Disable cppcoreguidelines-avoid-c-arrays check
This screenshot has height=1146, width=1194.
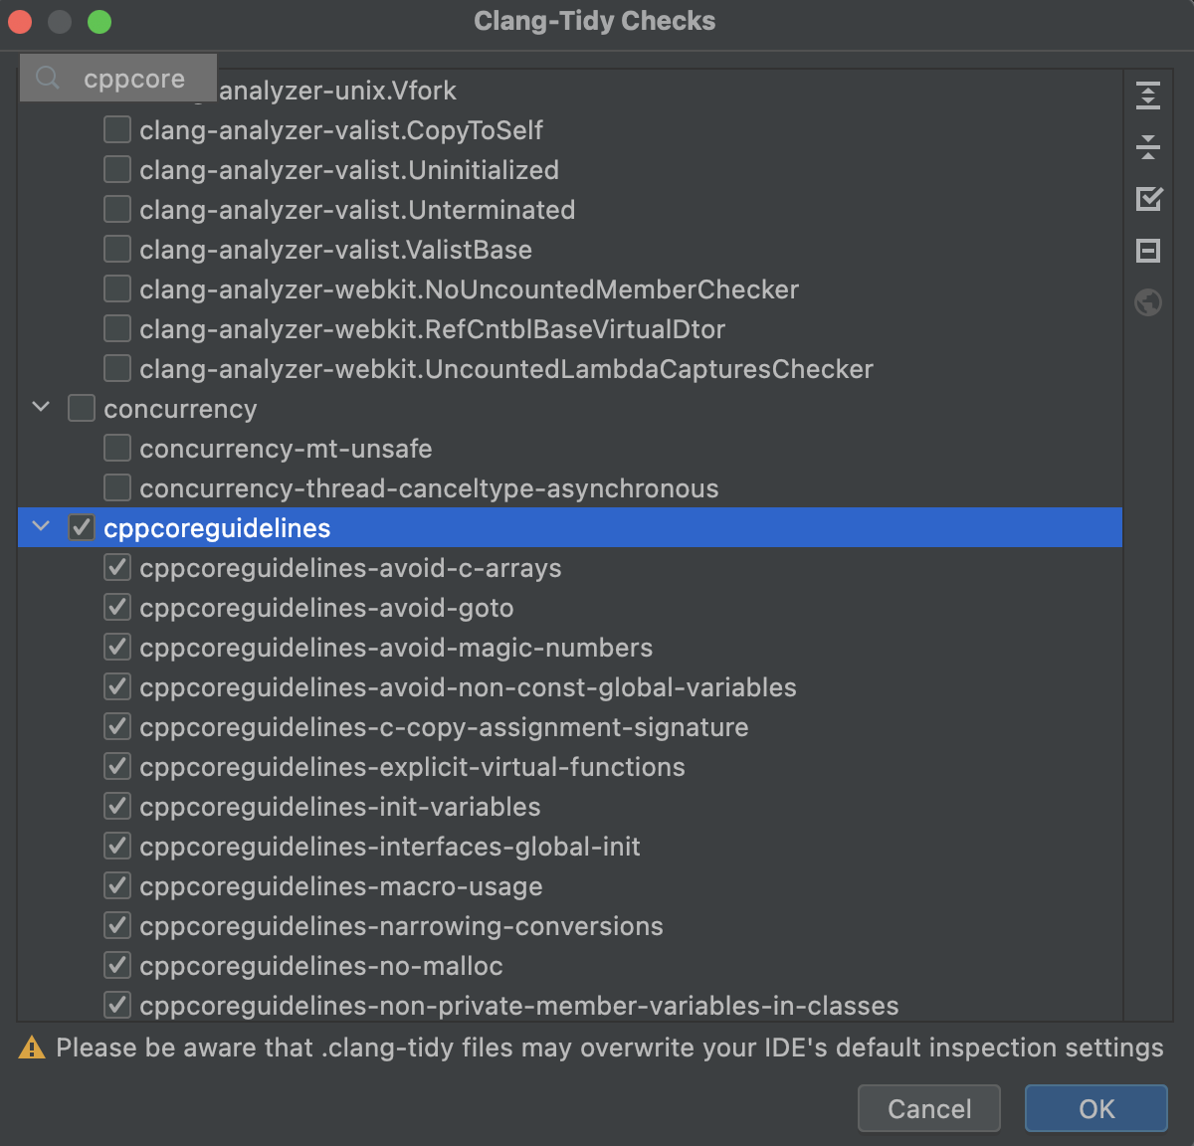point(117,567)
